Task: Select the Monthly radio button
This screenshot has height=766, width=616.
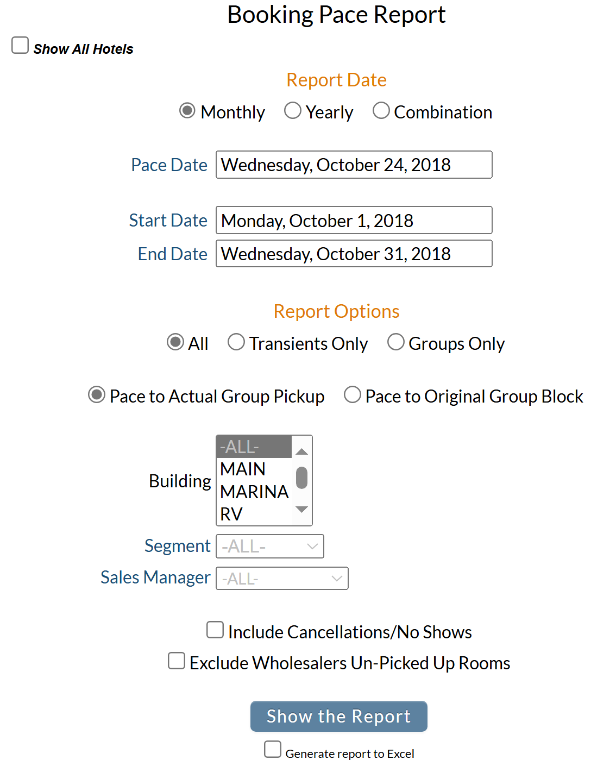Action: 187,110
